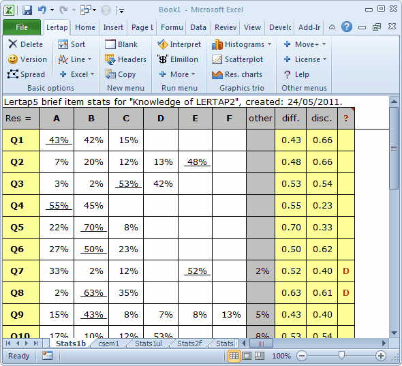Screen dimensions: 402x366
Task: Expand the License dropdown
Action: pos(324,59)
